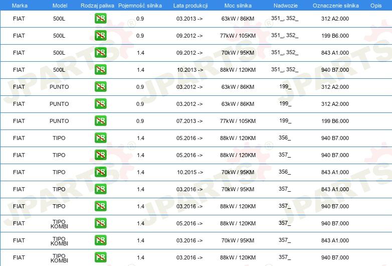Click 312 A2.000 engine code in 500L row
Viewport: 392px width, 266px height.
coord(335,19)
